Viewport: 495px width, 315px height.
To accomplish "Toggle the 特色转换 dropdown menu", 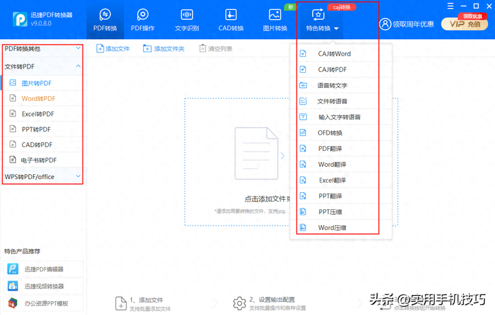I will (322, 21).
